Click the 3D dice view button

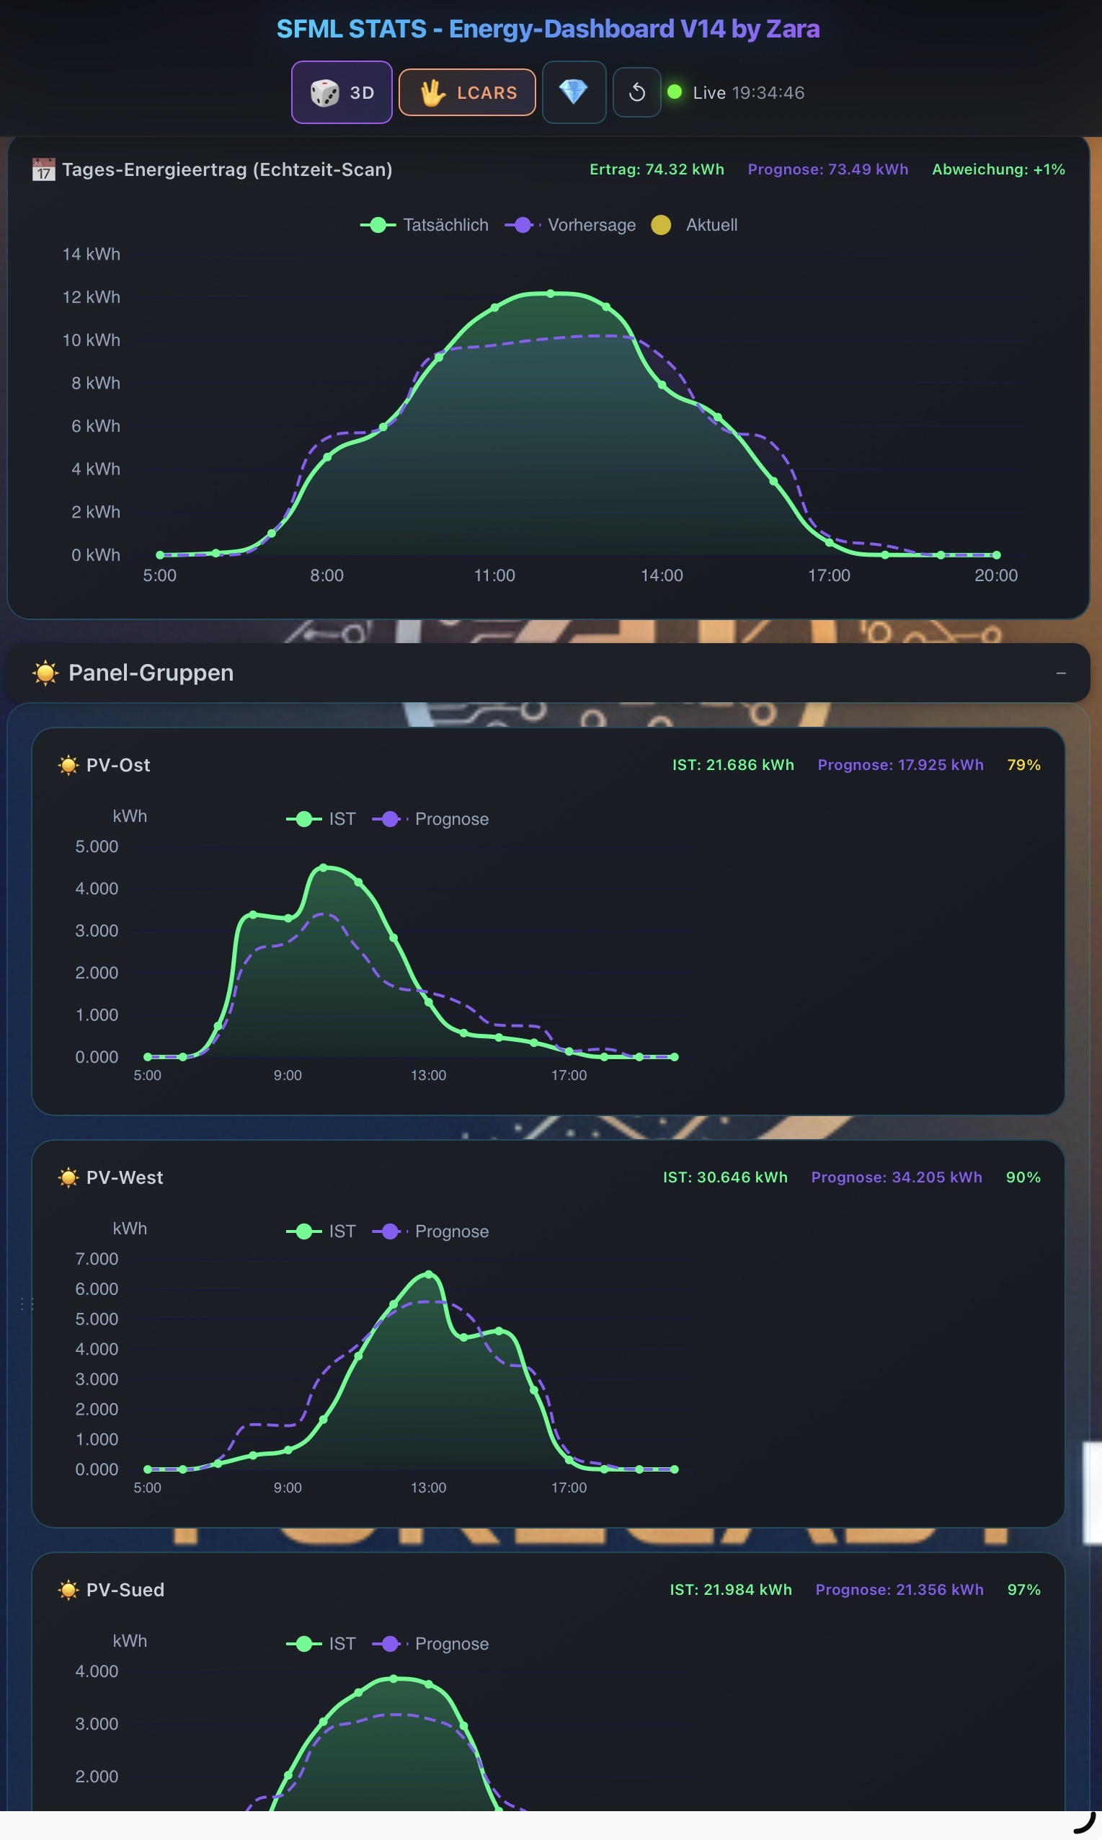coord(342,93)
